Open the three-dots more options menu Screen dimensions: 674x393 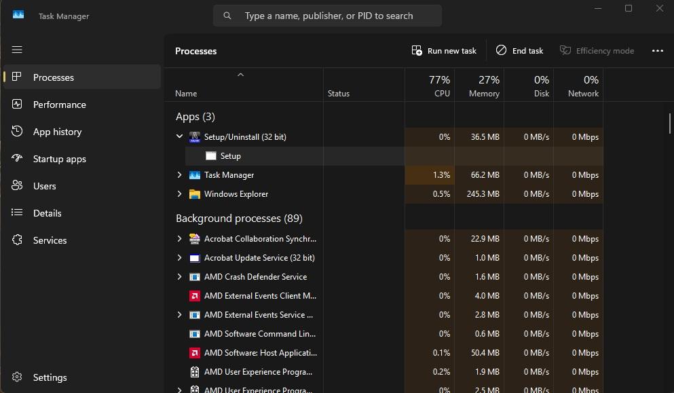657,51
